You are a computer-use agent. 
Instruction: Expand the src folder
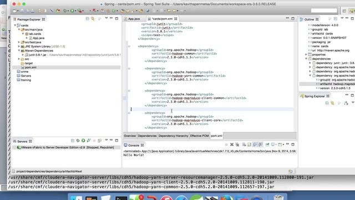tap(19, 59)
